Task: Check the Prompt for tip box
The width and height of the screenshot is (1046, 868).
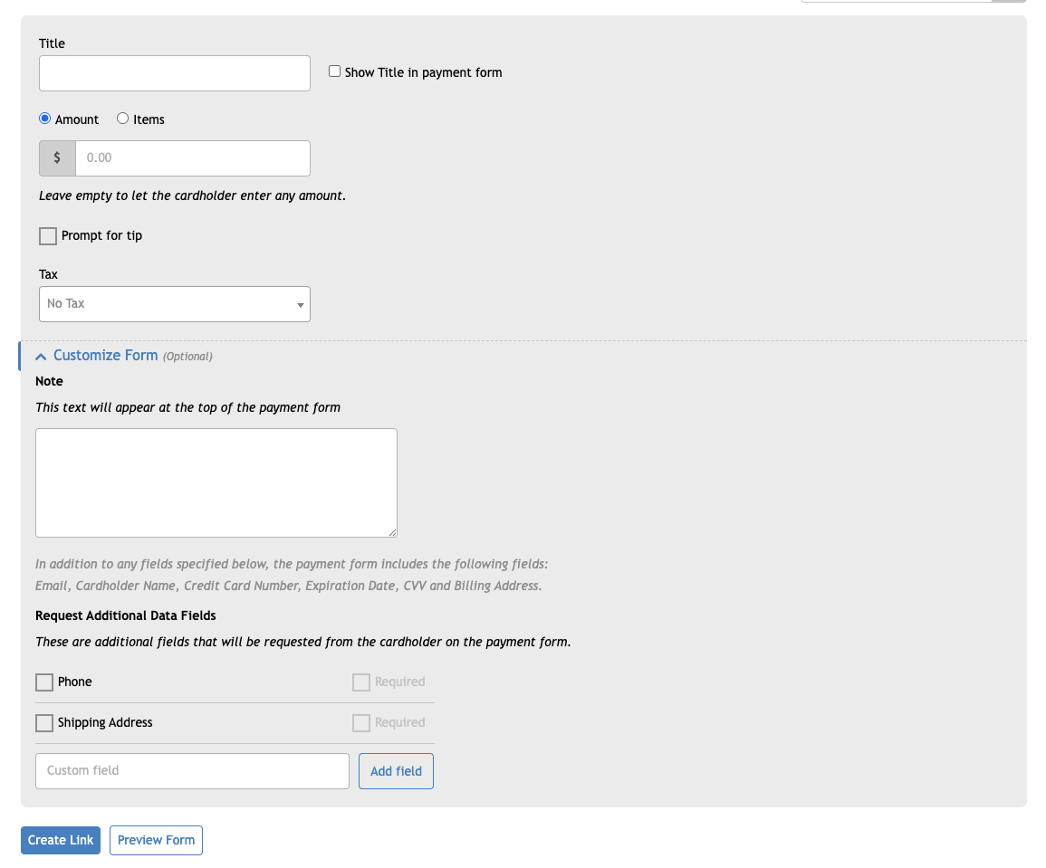Action: 48,236
